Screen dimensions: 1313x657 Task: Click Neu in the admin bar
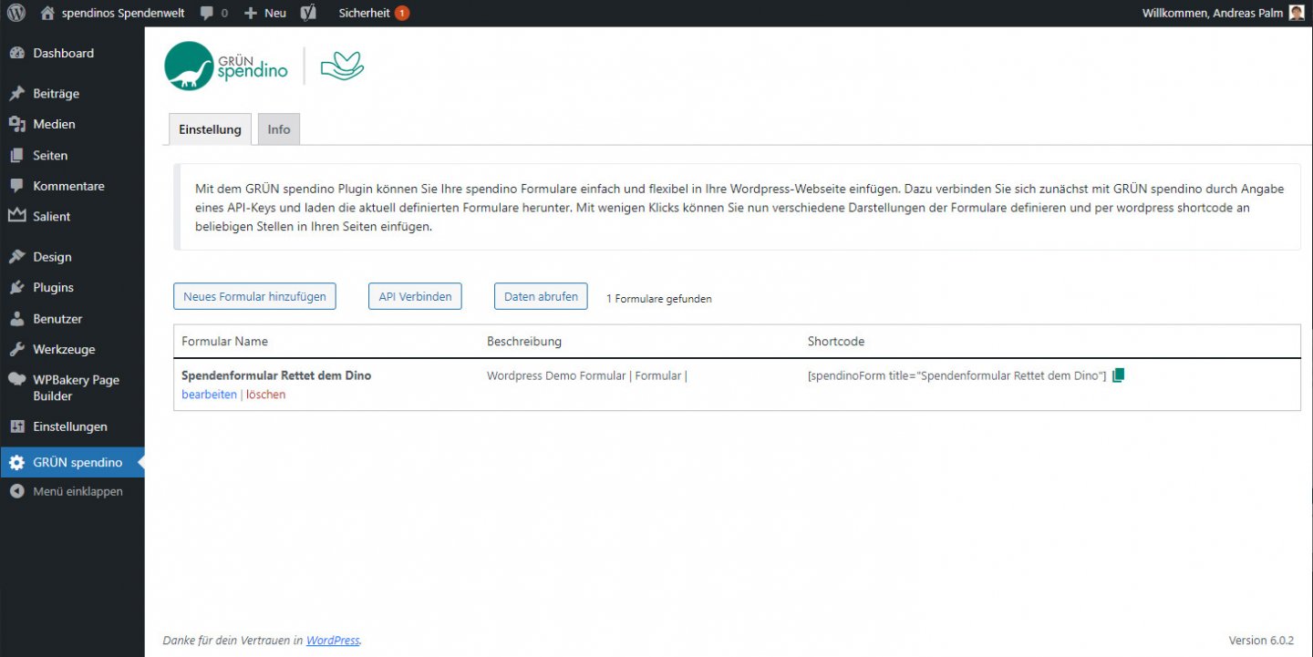click(275, 13)
